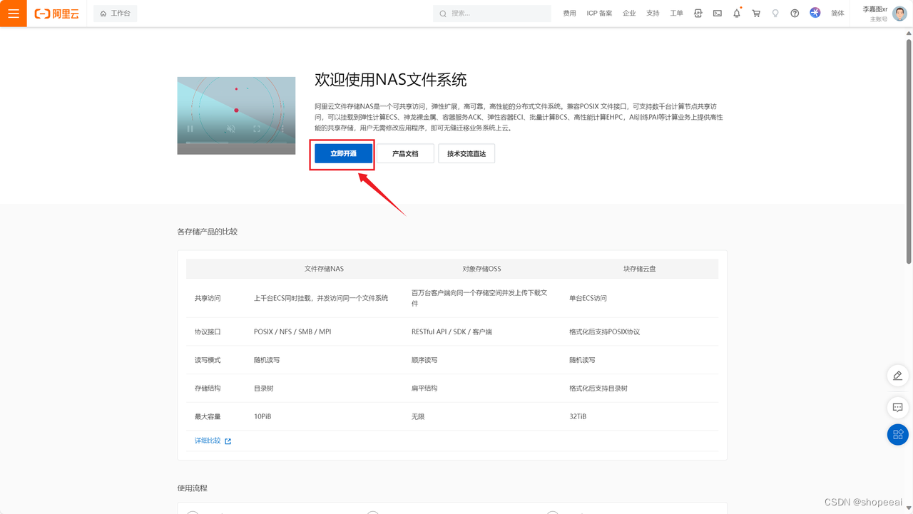Open the video more options dots
Screen dimensions: 913x514
coord(282,129)
